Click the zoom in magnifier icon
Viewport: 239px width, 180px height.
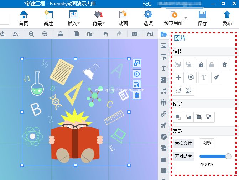(31, 34)
